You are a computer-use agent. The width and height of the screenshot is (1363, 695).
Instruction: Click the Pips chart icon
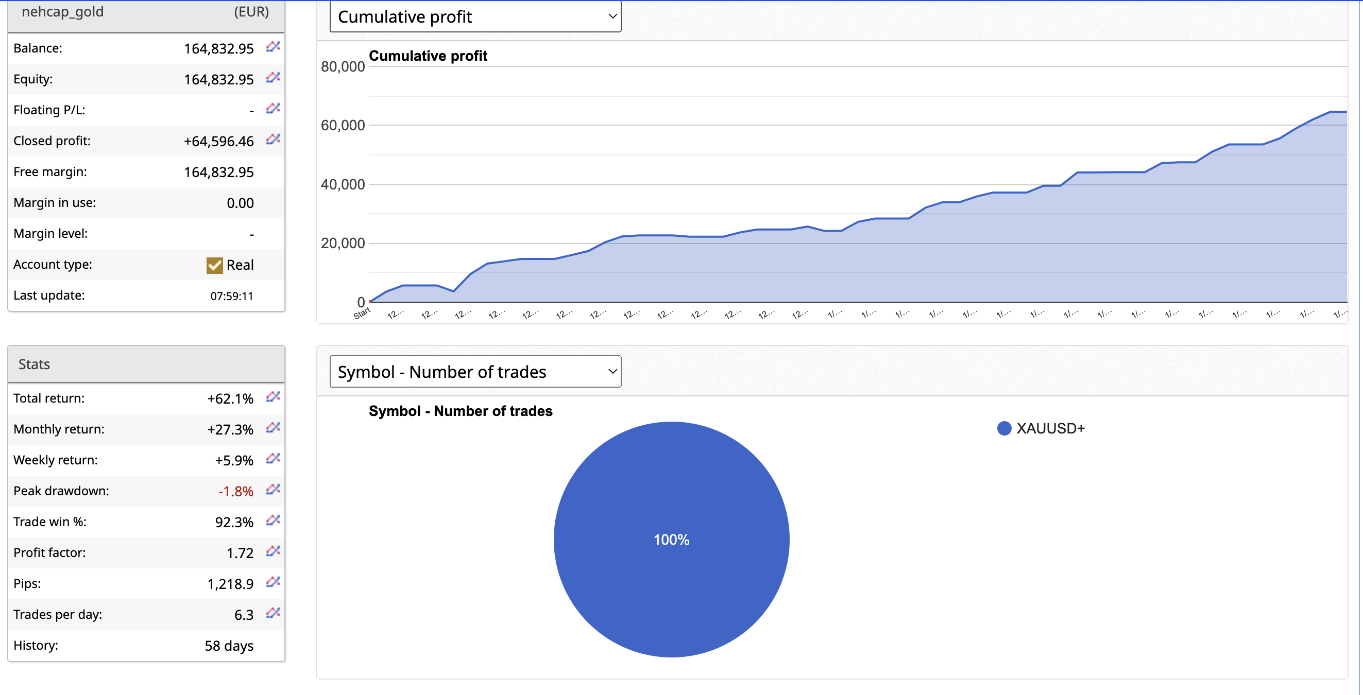click(x=272, y=582)
